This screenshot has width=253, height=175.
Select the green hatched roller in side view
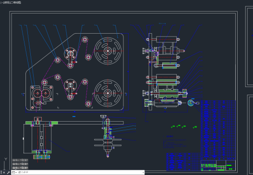[x=169, y=66]
